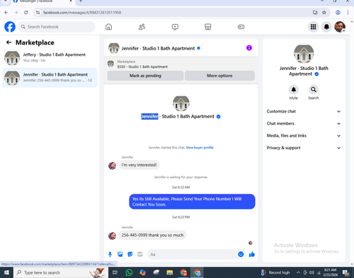Reload the page in browser toolbar
This screenshot has width=354, height=278.
point(26,13)
